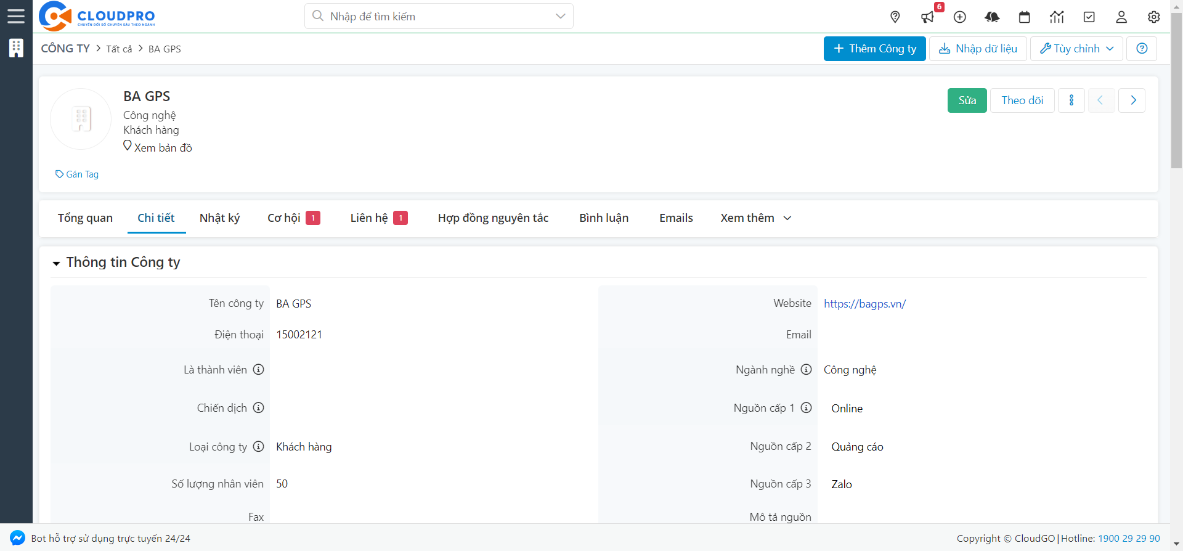The height and width of the screenshot is (551, 1183).
Task: Switch to the Tổng quan tab
Action: coord(85,218)
